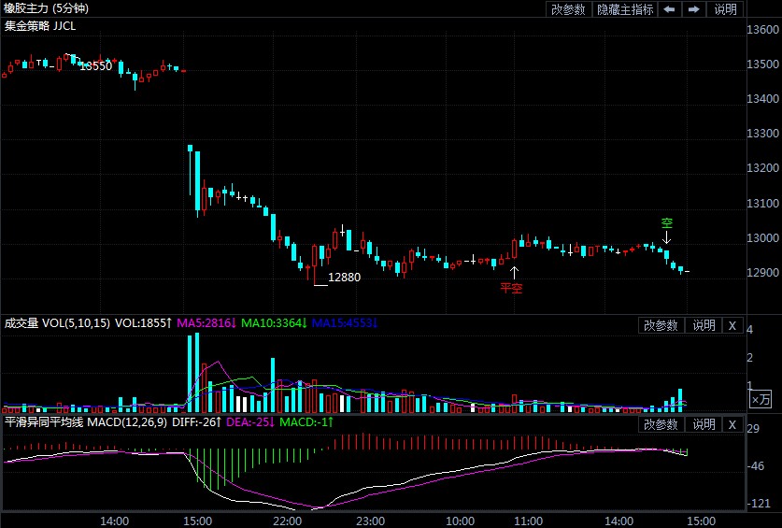Select the 集金策略 JJCL indicator label

pyautogui.click(x=40, y=26)
